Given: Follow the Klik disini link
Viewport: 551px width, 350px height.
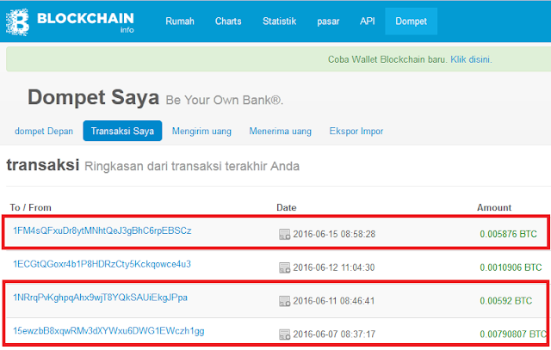Looking at the screenshot, I should [471, 59].
